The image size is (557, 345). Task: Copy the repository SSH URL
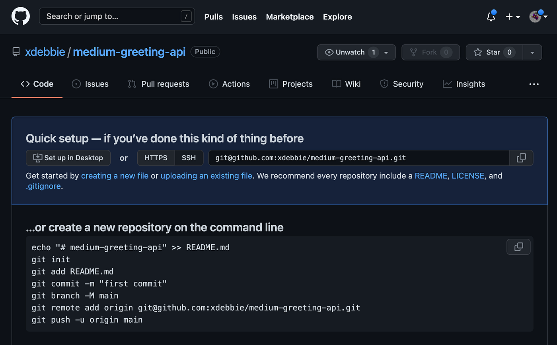521,158
